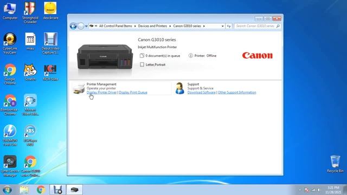Open the Computer desktop icon
The height and width of the screenshot is (195, 347).
pos(10,11)
